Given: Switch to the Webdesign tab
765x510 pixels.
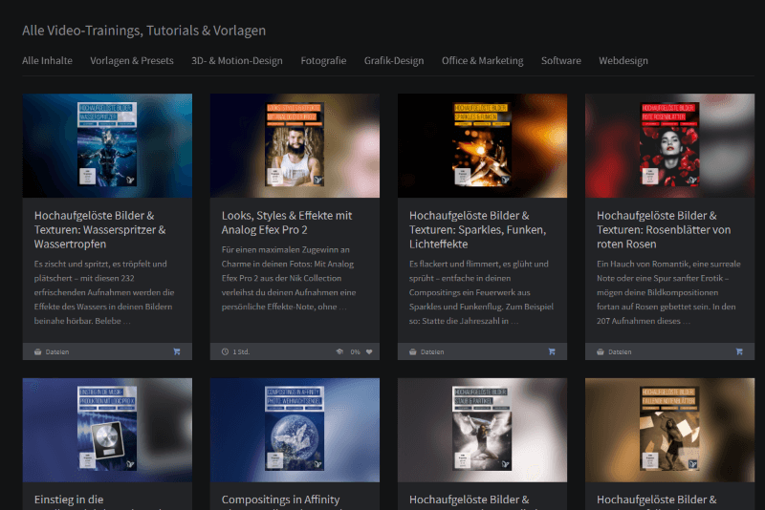Looking at the screenshot, I should [x=623, y=61].
